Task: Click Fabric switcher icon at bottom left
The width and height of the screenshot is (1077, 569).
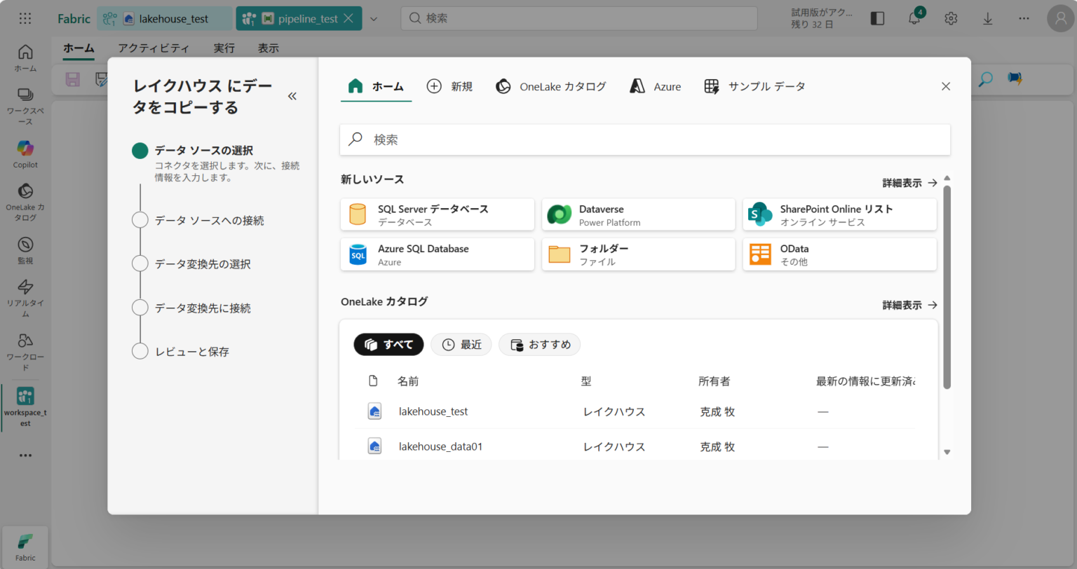Action: [25, 547]
